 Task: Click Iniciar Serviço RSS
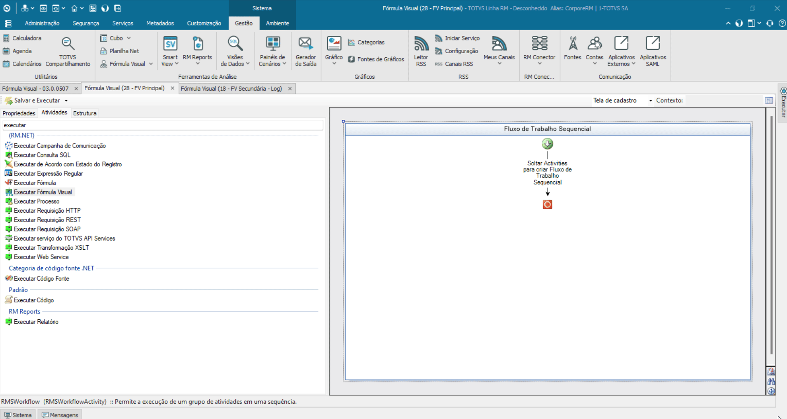(457, 38)
